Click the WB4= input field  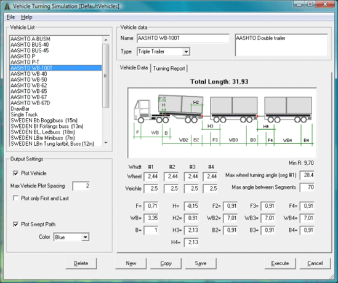[307, 218]
